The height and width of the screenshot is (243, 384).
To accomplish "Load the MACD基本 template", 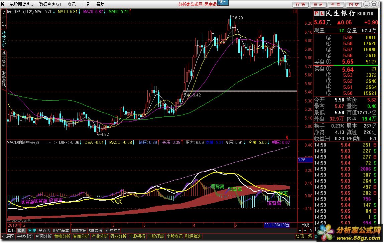I will pos(61,231).
